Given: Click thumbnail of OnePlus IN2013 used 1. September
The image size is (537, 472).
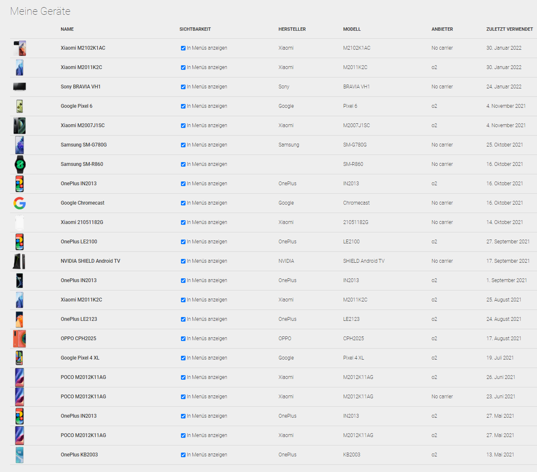Looking at the screenshot, I should coord(20,280).
